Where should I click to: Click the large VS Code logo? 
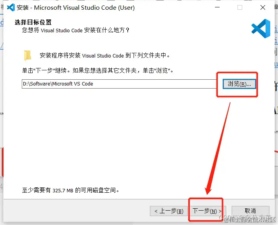click(x=261, y=28)
